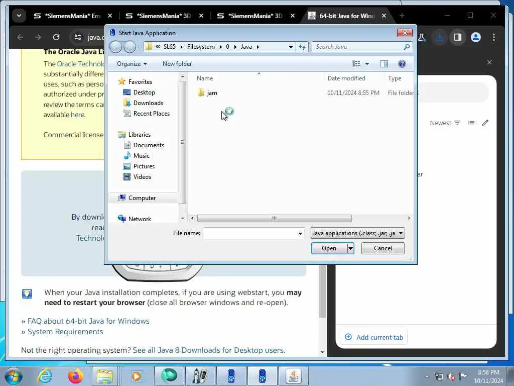Click the Forward navigation arrow in the file dialog
Image resolution: width=514 pixels, height=386 pixels.
[x=130, y=47]
